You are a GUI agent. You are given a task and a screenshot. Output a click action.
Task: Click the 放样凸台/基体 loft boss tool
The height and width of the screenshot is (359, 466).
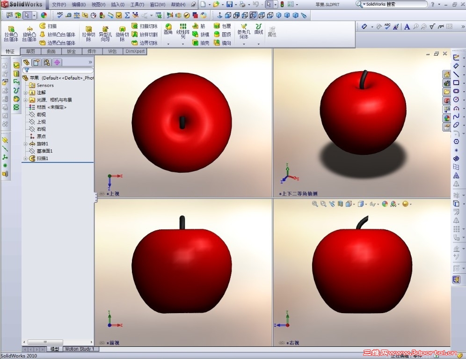tap(58, 35)
